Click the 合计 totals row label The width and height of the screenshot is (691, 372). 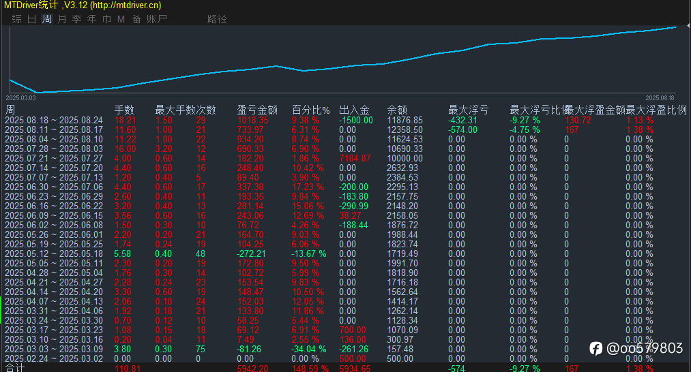pos(14,368)
